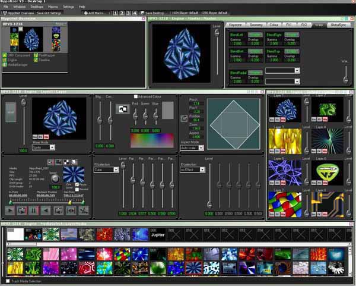Click the Save Desktop toolbar icon
Screen dimensions: 356x286
[142, 13]
